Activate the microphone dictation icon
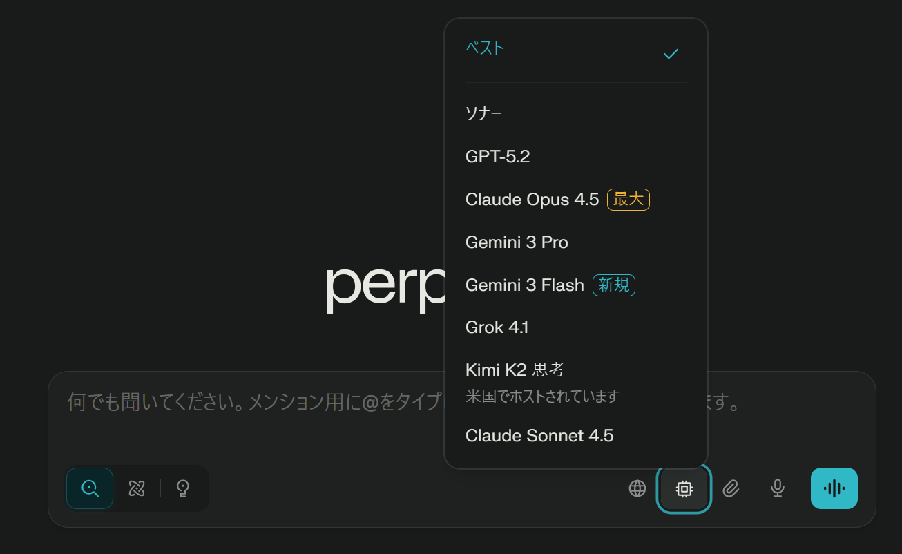The height and width of the screenshot is (554, 902). [x=778, y=488]
